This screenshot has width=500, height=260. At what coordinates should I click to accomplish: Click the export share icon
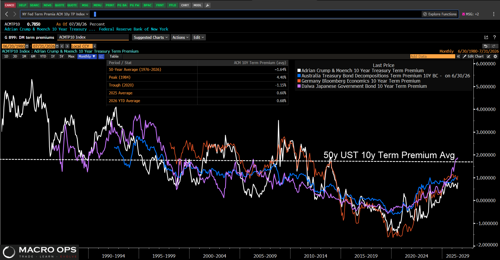(x=486, y=37)
